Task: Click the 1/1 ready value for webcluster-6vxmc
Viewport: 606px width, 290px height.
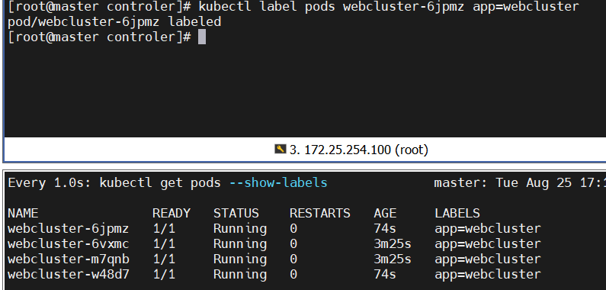Action: point(164,244)
